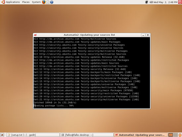Image resolution: width=182 pixels, height=137 pixels.
Task: Click the volume speaker icon
Action: [x=151, y=2]
